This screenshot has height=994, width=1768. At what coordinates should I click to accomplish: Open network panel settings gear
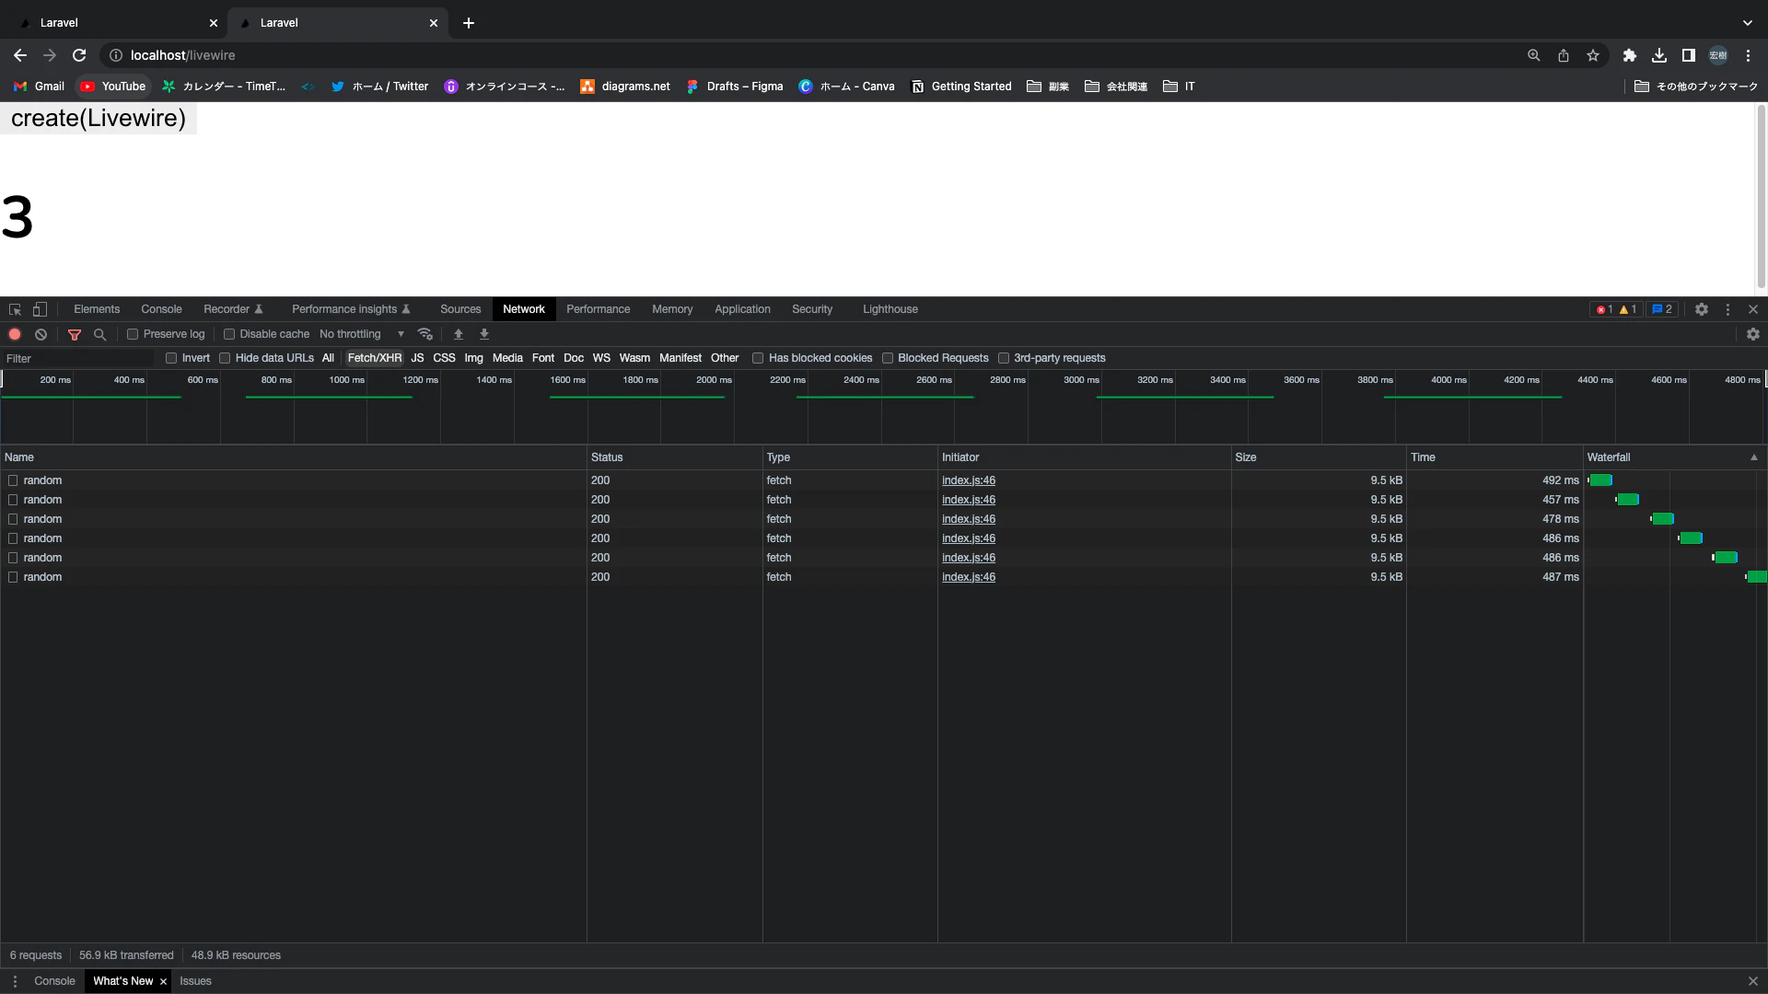1753,334
